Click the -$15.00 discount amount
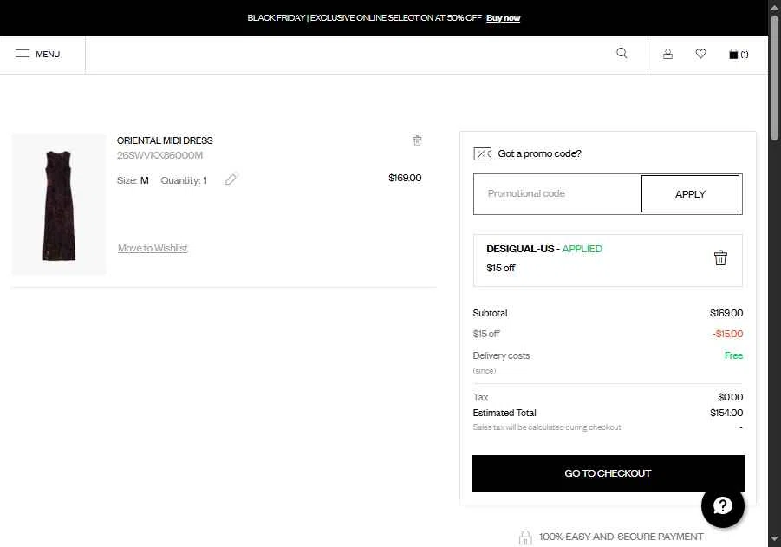This screenshot has width=781, height=547. pyautogui.click(x=727, y=334)
